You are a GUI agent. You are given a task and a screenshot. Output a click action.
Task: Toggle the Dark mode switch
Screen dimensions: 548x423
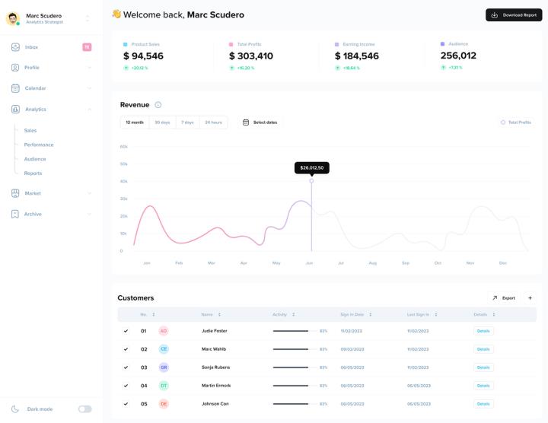pyautogui.click(x=84, y=409)
